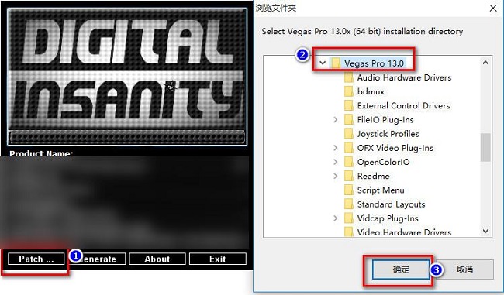Screen dimensions: 504x295
Task: Select the bdmux folder icon
Action: click(x=349, y=92)
